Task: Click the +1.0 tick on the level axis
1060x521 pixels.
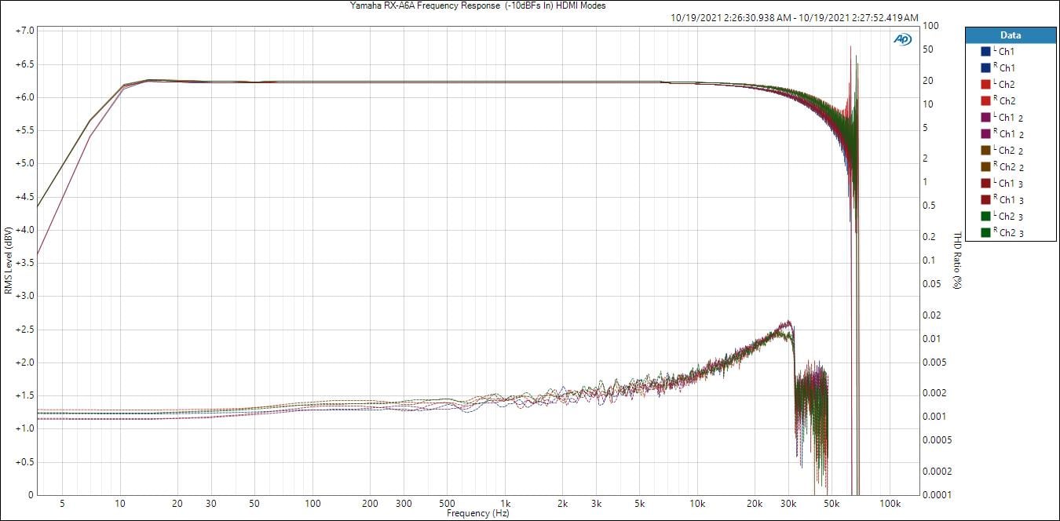Action: (x=24, y=428)
